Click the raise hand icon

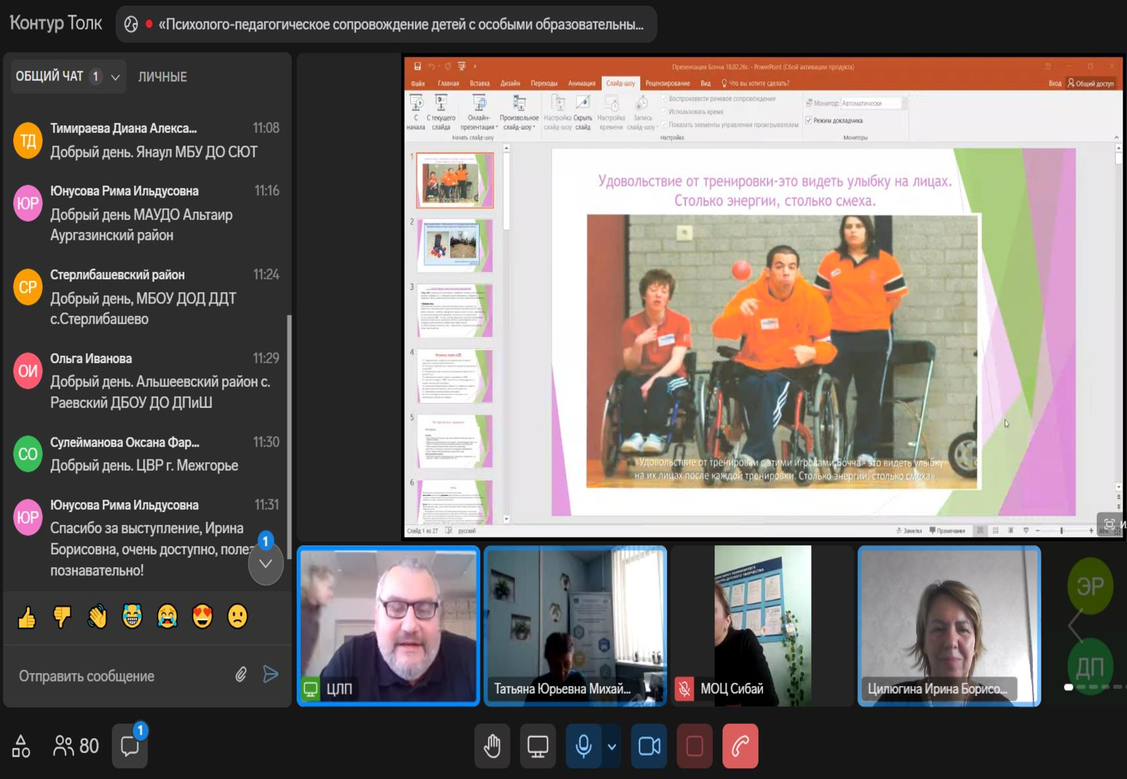[x=492, y=746]
